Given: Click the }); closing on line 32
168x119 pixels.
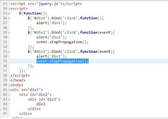Looking at the screenshot, I should pyautogui.click(x=31, y=47).
